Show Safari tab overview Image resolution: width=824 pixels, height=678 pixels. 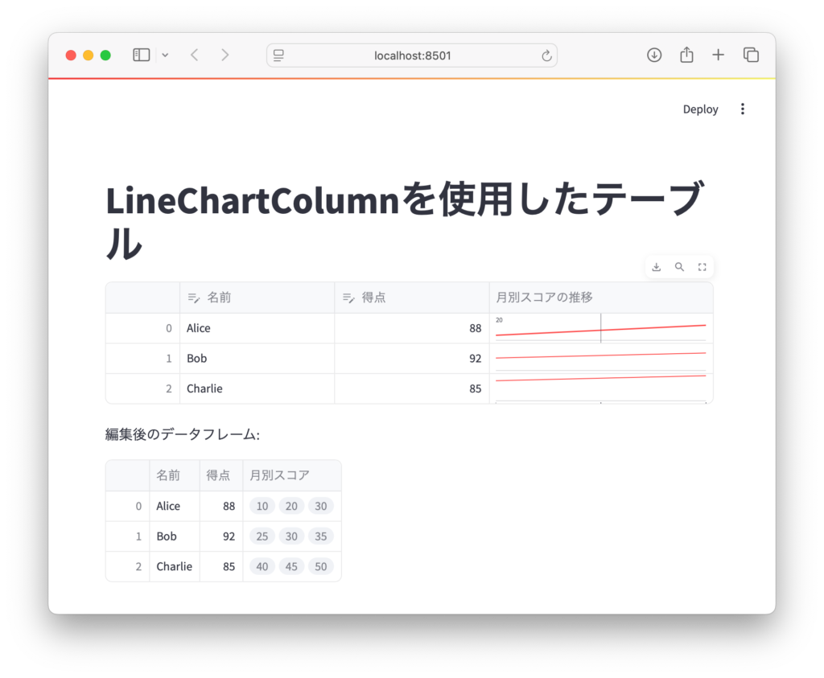[x=751, y=55]
